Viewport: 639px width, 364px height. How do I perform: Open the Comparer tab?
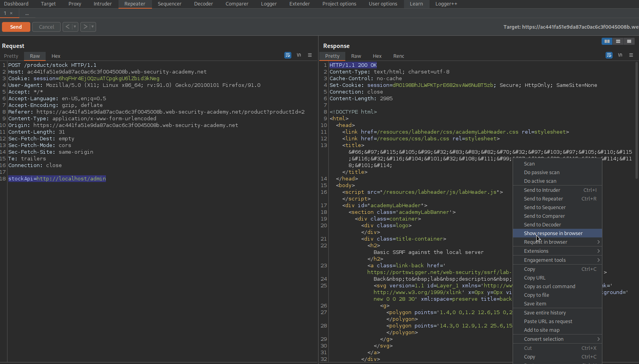click(237, 4)
